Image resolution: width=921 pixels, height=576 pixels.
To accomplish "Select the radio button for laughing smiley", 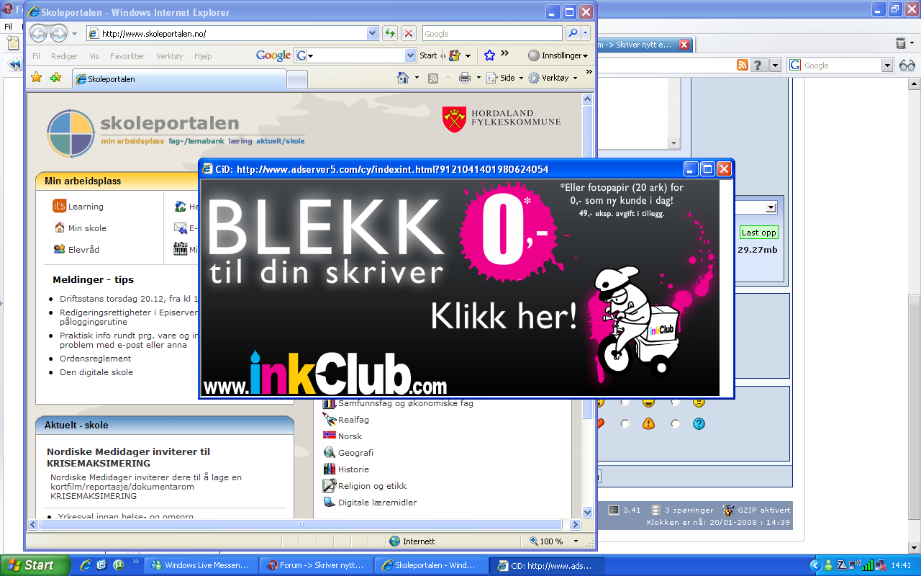I will point(625,402).
